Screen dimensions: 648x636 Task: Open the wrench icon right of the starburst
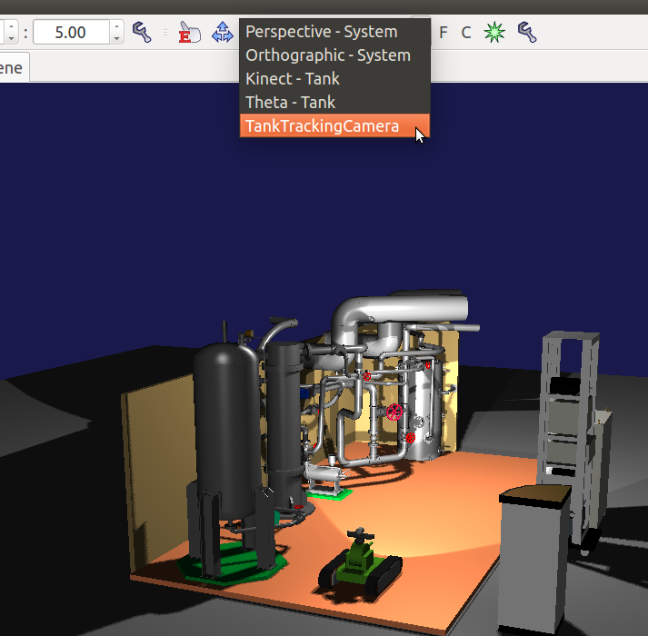point(527,32)
